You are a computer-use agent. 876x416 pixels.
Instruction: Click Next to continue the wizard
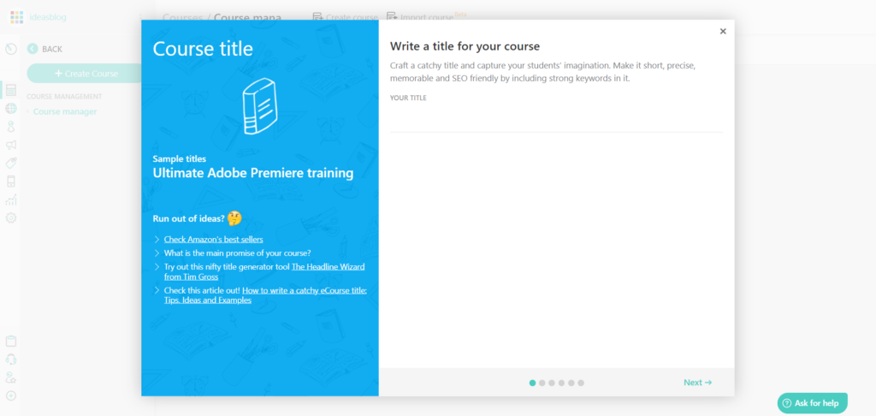[697, 383]
